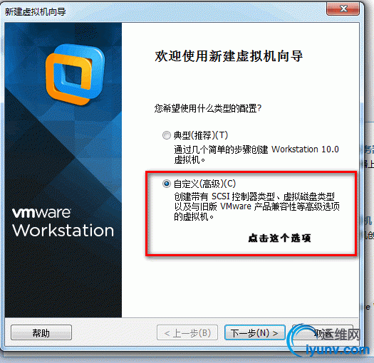
Task: Close the 新建虚拟机向导 dialog with X
Action: click(x=343, y=9)
